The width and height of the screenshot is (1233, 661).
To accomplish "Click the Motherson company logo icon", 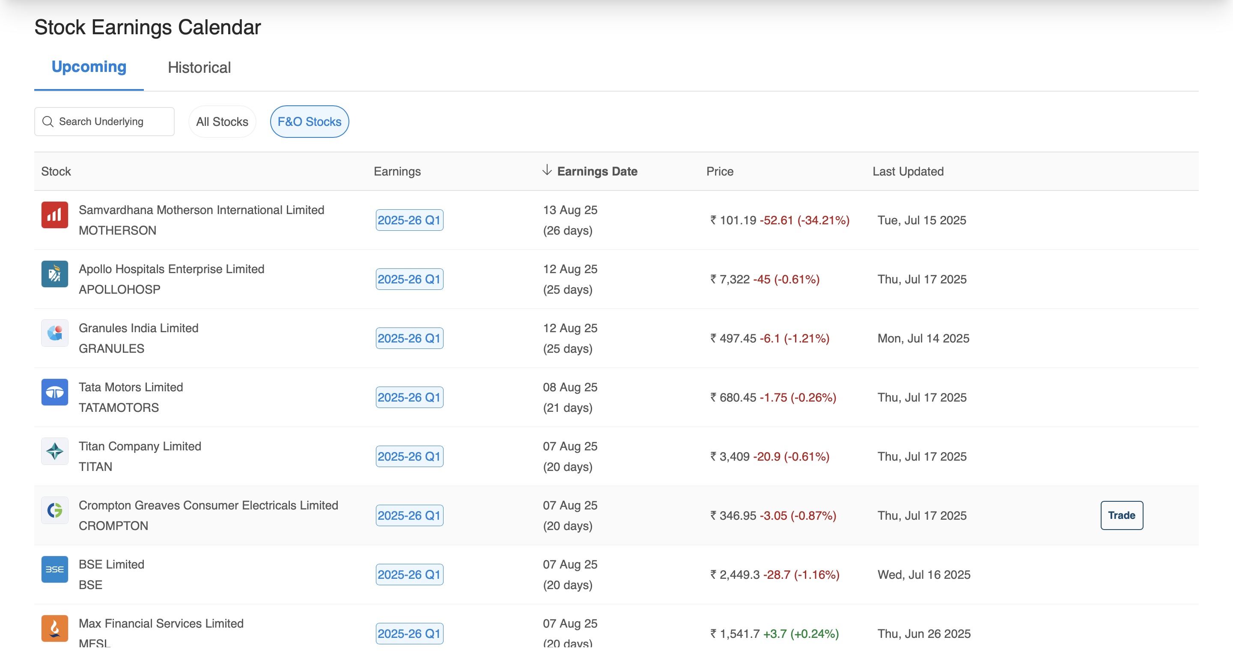I will click(54, 215).
